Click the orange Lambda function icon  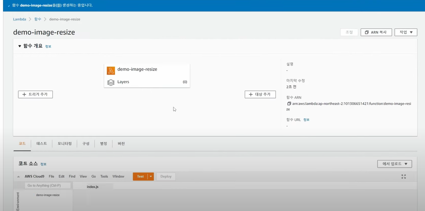[111, 70]
